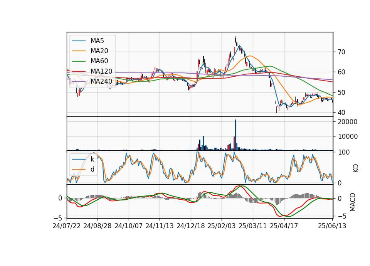Click the 25/04/17 date label
The height and width of the screenshot is (266, 370).
pos(284,226)
